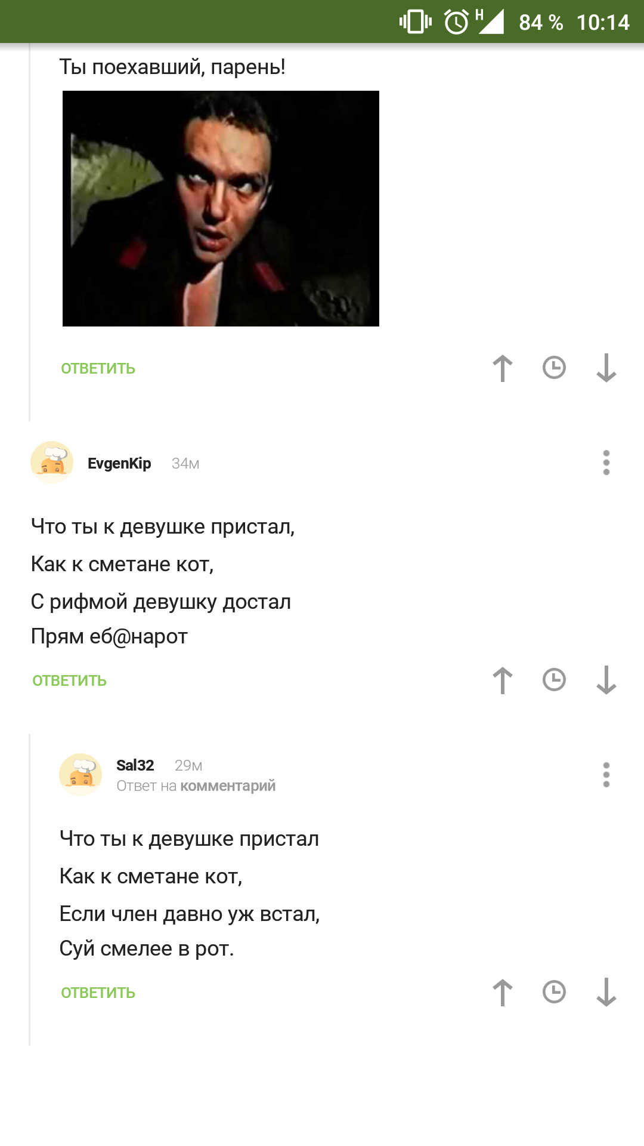Open the attached image of the man in uniform
Viewport: 644px width, 1146px height.
221,208
